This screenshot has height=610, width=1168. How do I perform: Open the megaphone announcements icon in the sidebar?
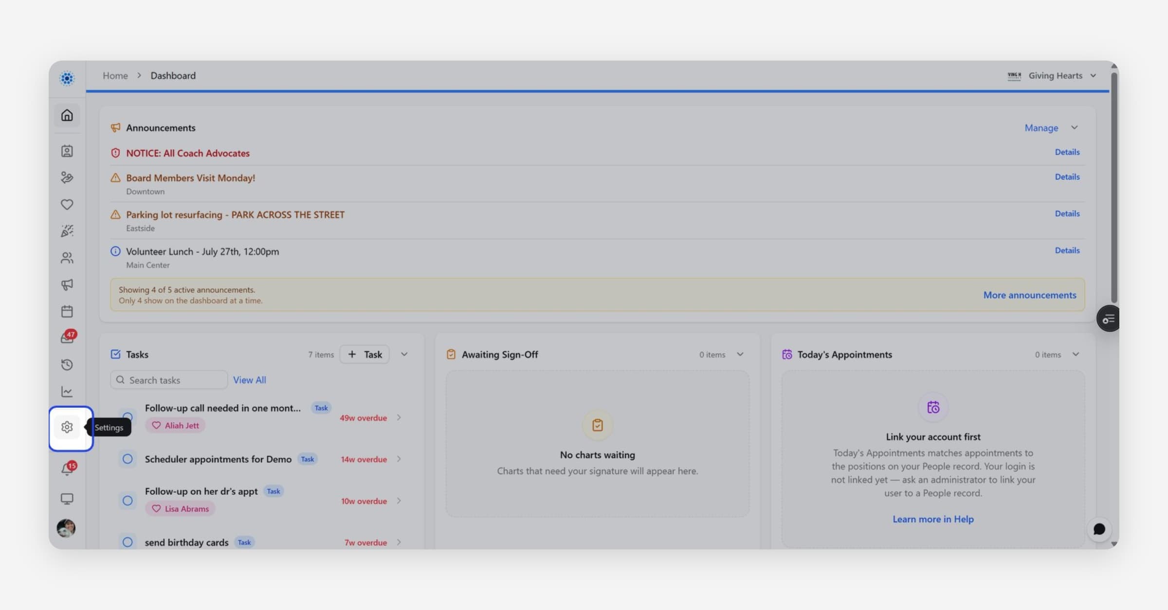67,285
